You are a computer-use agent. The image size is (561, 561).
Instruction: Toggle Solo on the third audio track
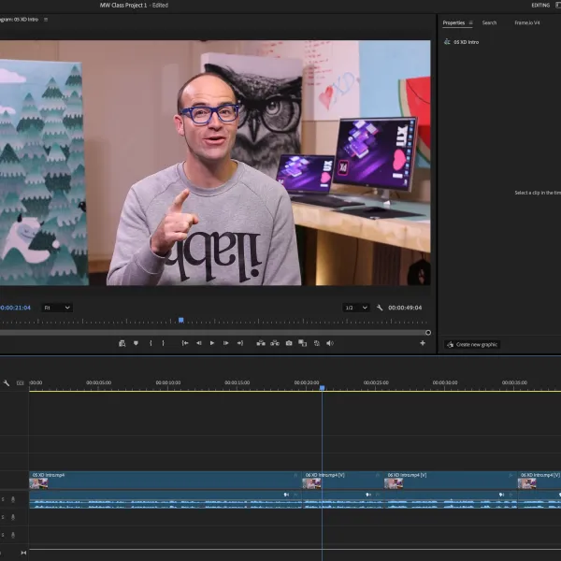click(x=3, y=535)
